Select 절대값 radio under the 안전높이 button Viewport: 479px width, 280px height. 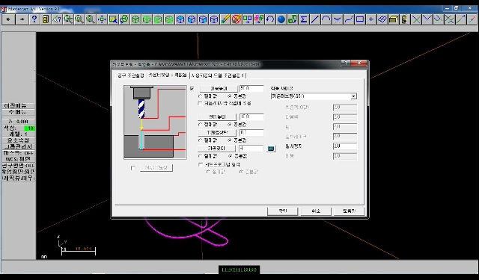click(200, 96)
